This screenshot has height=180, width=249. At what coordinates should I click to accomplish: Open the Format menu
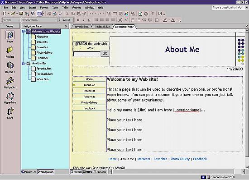(44, 8)
